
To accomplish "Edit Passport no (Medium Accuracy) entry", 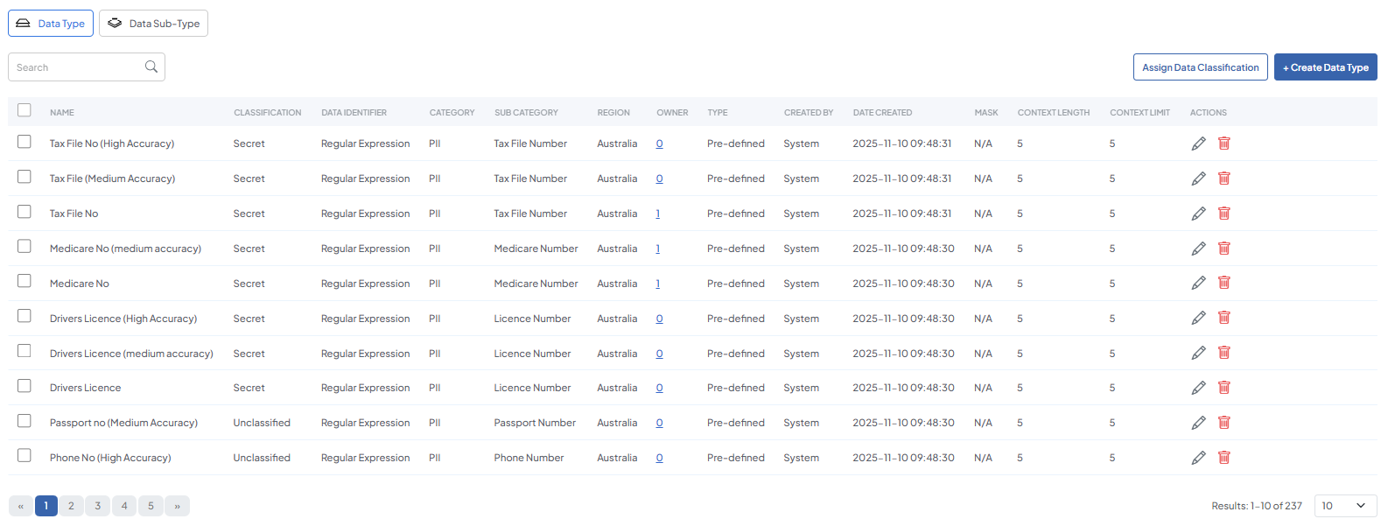I will pyautogui.click(x=1198, y=423).
